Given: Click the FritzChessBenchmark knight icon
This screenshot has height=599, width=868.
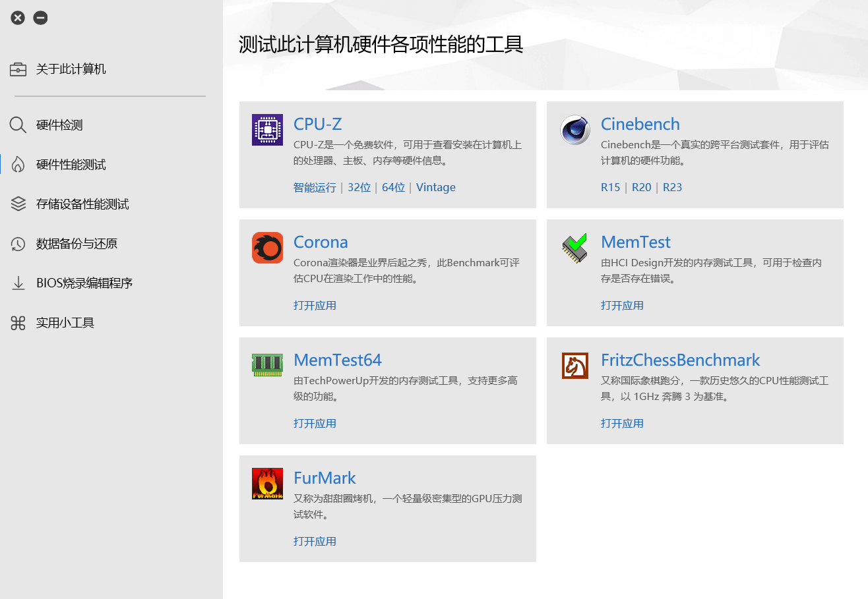Looking at the screenshot, I should (x=574, y=366).
